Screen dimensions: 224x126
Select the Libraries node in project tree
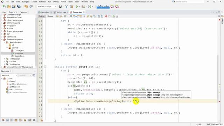[x=13, y=62]
